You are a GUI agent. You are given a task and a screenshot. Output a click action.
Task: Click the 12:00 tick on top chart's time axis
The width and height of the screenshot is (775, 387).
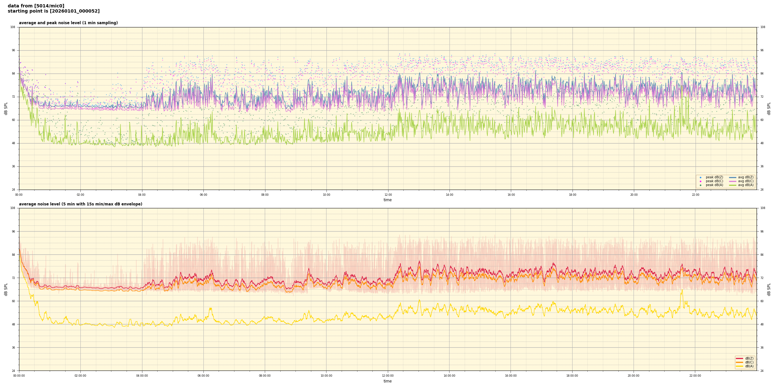[388, 195]
